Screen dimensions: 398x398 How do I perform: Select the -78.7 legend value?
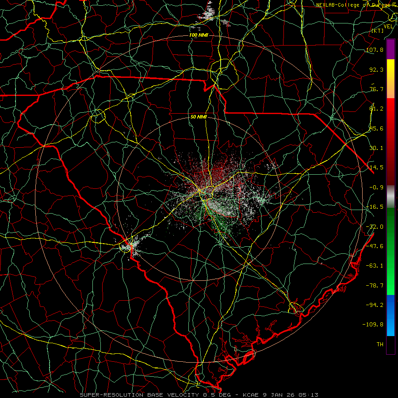375,285
